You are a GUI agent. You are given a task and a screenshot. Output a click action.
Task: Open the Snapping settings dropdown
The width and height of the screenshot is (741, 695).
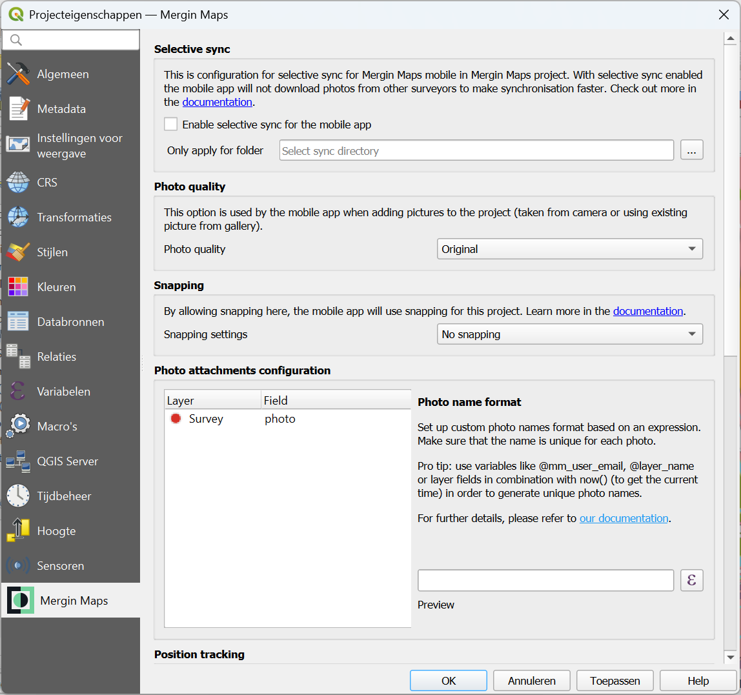[x=569, y=334]
